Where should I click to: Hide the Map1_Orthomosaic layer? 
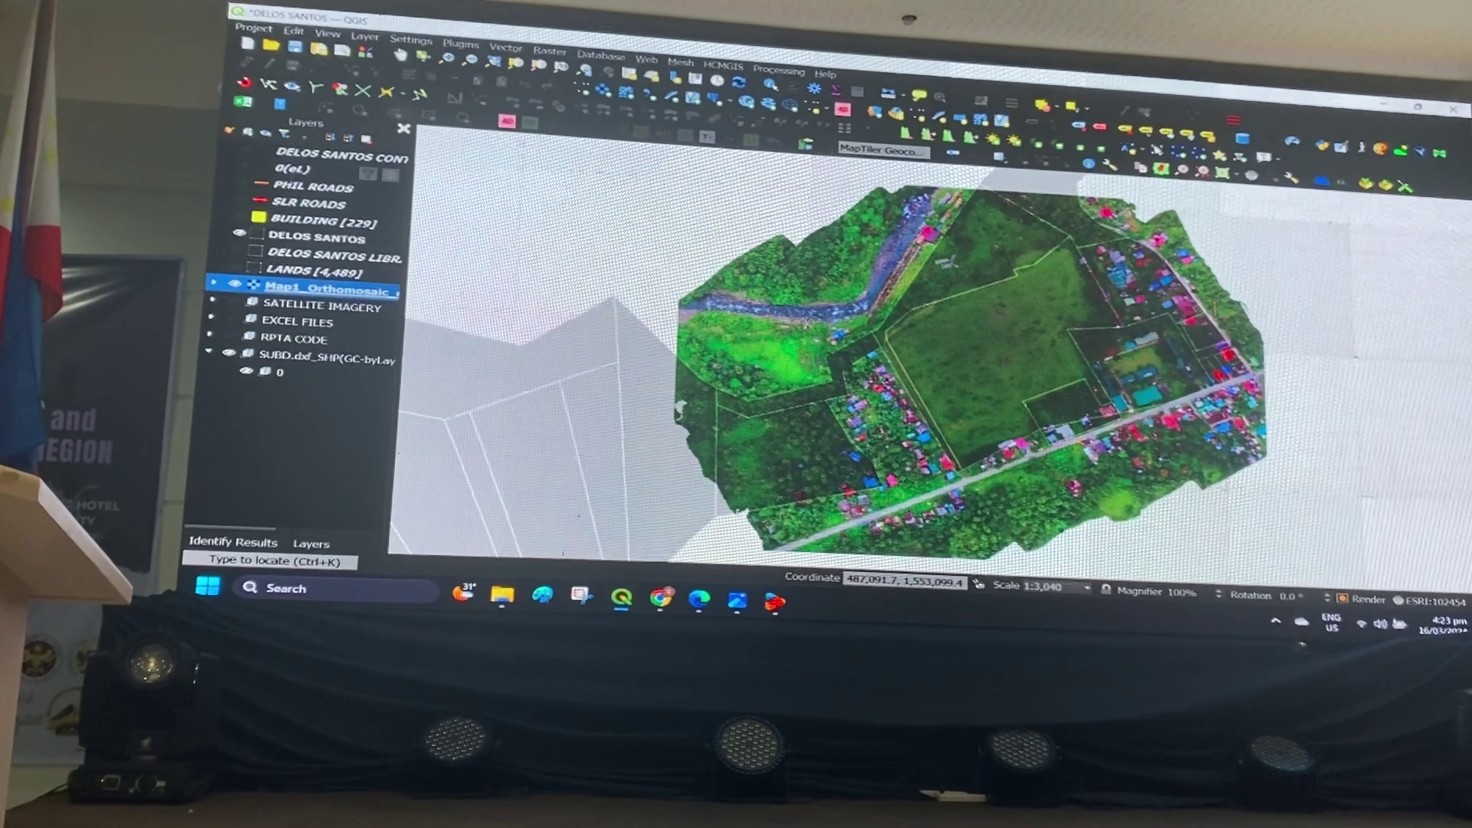tap(235, 284)
